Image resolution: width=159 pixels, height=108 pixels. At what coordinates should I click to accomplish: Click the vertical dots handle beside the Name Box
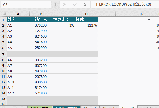[x=55, y=4]
